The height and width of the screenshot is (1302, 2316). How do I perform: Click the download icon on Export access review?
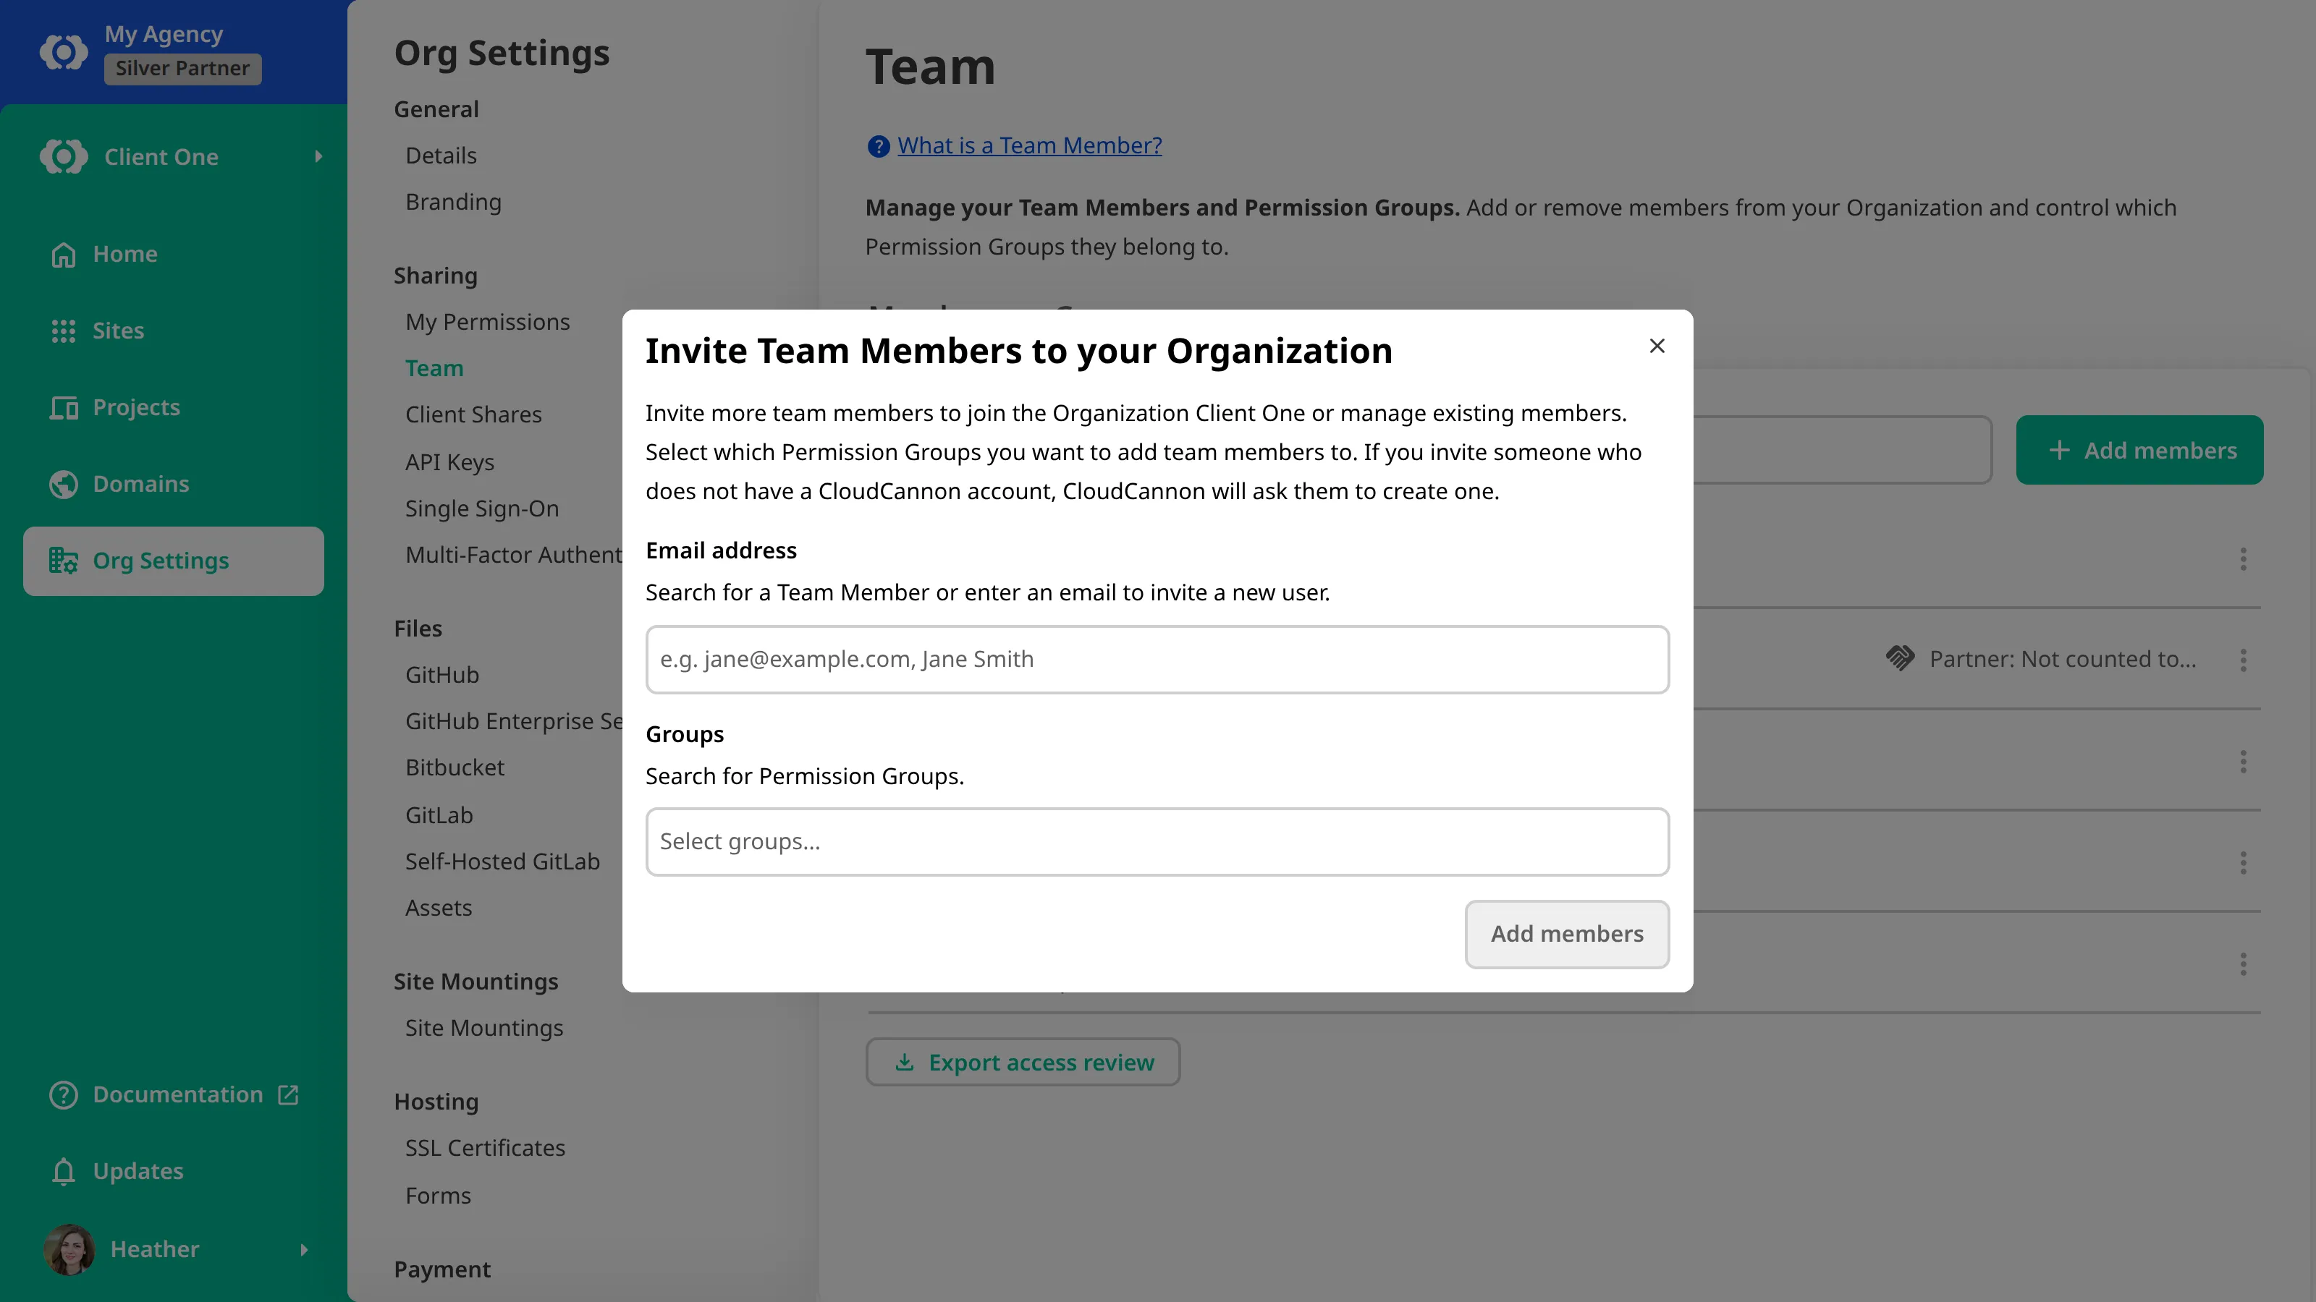point(905,1062)
